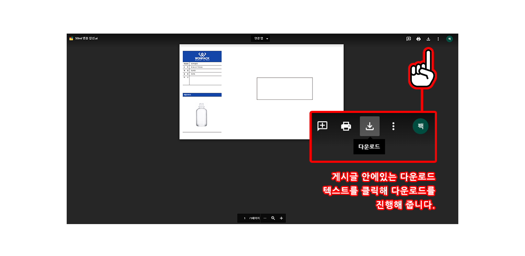The width and height of the screenshot is (525, 256).
Task: Click the 50ml 앰플 칼선.ai file name
Action: pos(86,39)
